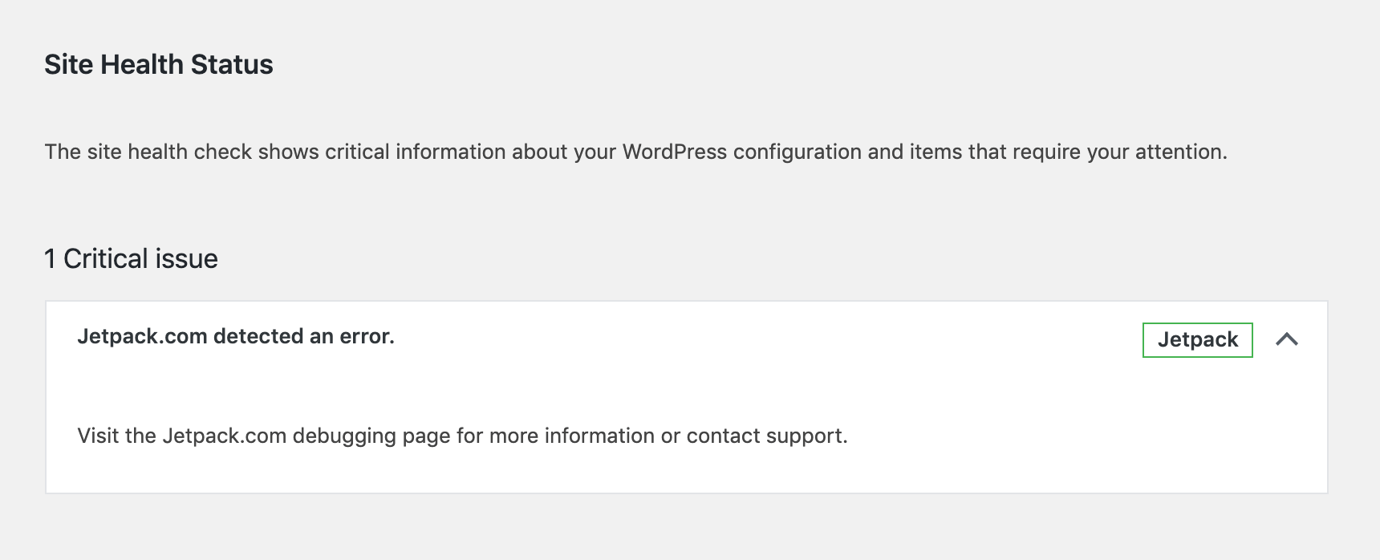Collapse the Jetpack error accordion chevron

[1286, 339]
